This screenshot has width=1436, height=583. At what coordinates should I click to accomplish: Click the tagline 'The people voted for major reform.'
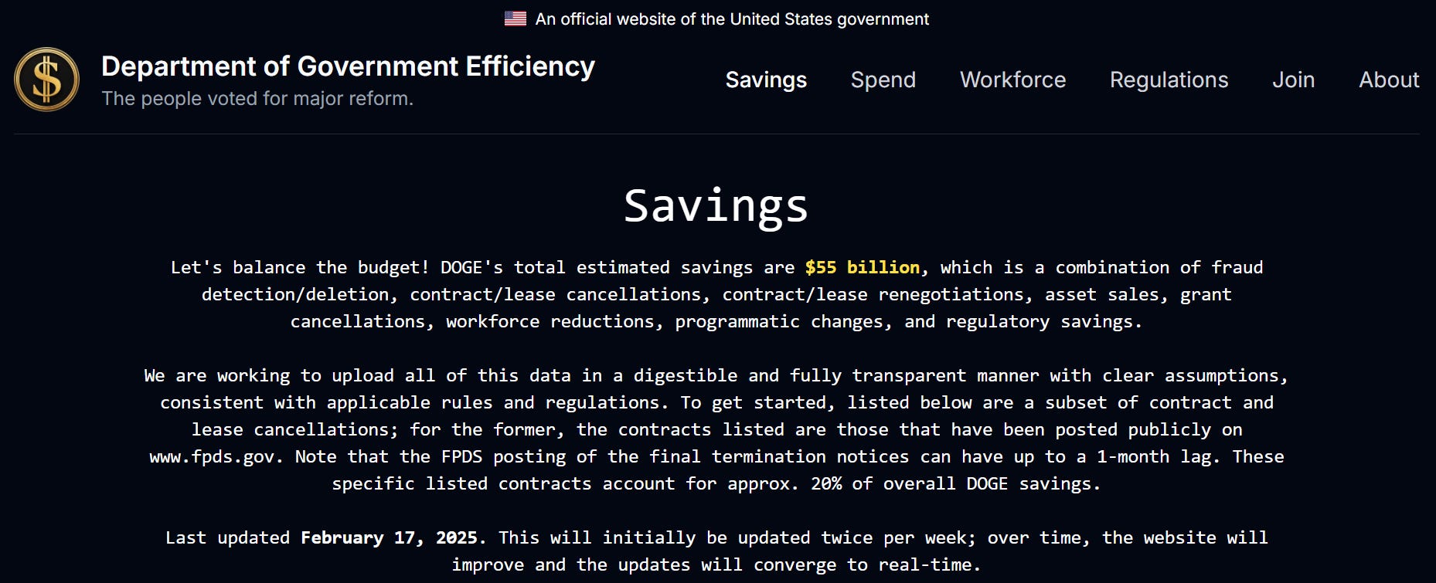click(257, 99)
